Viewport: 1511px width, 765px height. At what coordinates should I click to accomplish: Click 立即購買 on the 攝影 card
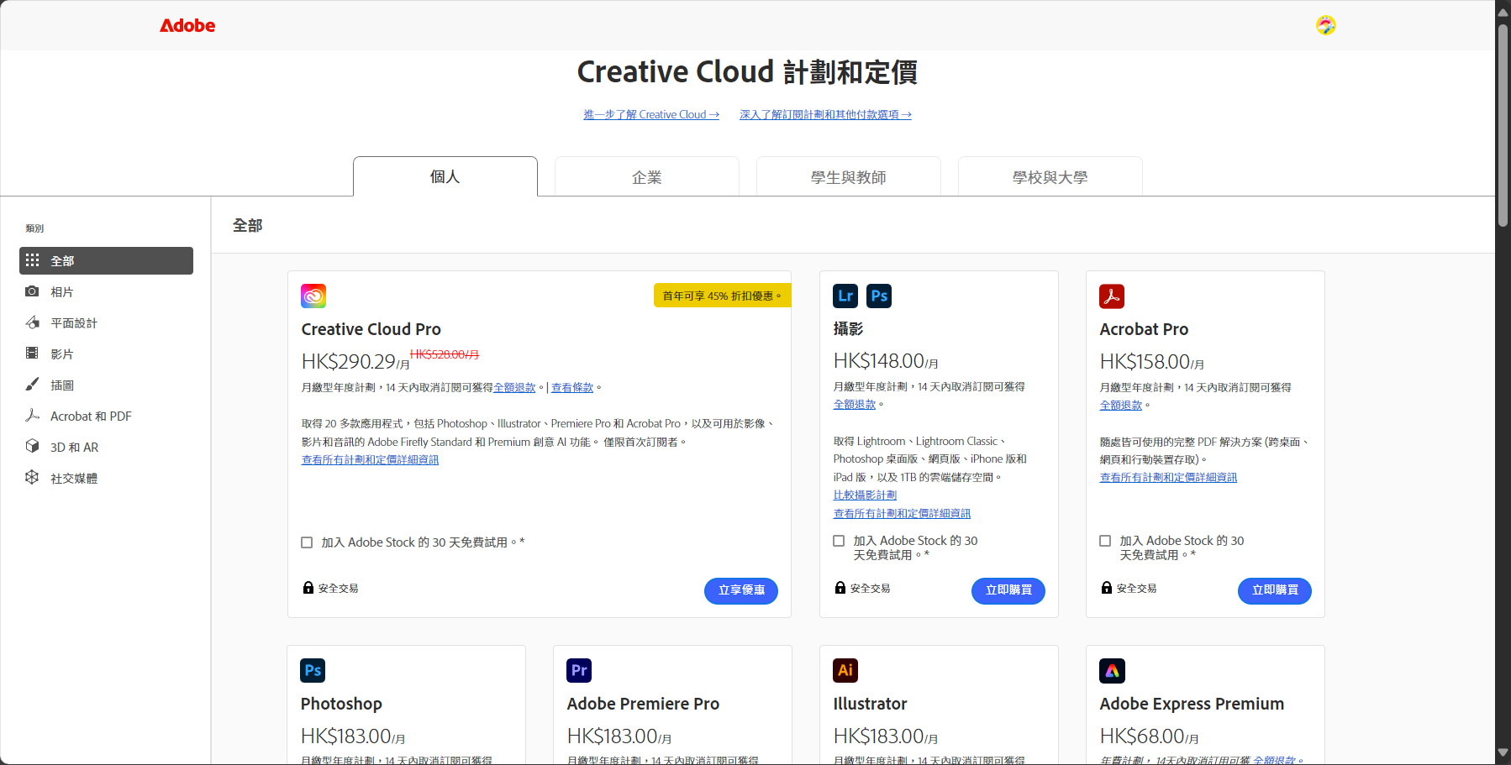[x=1008, y=590]
